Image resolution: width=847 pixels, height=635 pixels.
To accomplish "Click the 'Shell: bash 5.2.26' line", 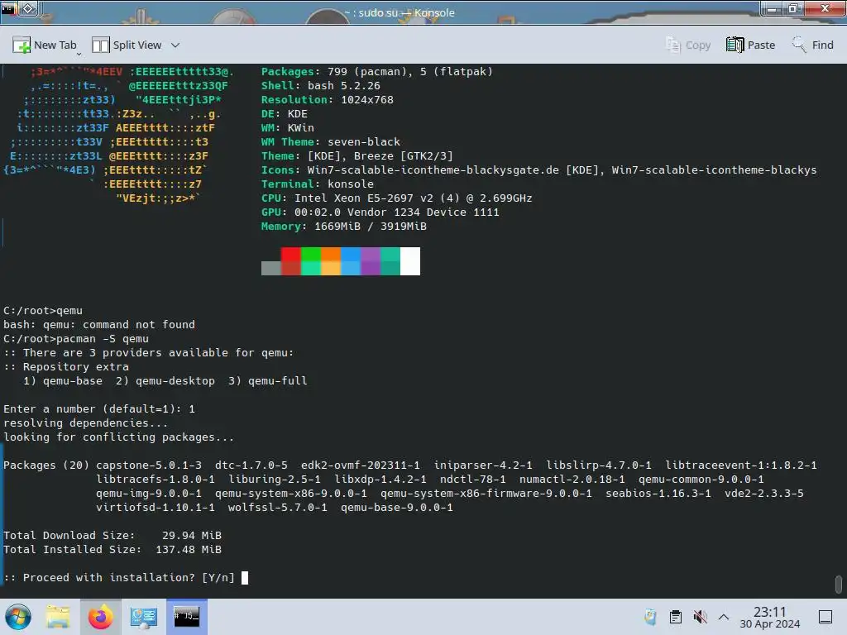I will (321, 86).
